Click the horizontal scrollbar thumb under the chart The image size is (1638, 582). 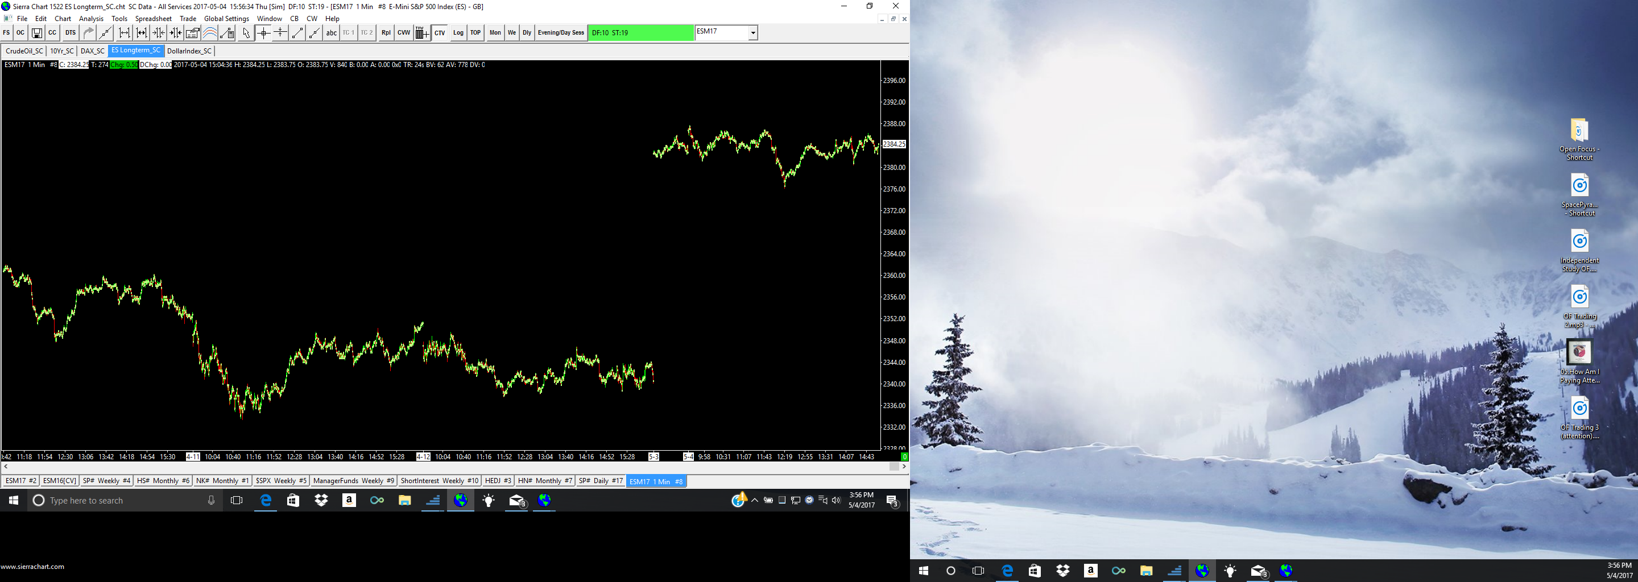coord(894,467)
